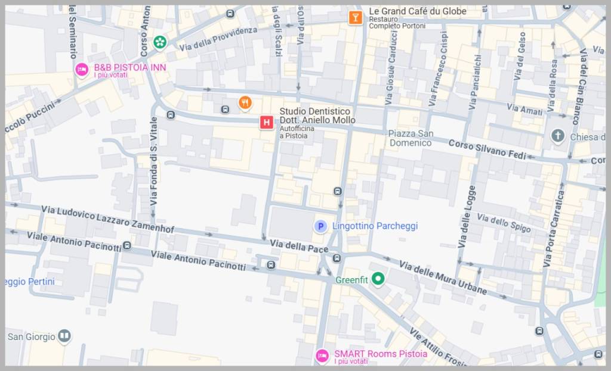
Task: Click the green marker near Via della Provvidenza
Action: tap(159, 42)
